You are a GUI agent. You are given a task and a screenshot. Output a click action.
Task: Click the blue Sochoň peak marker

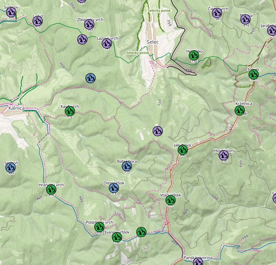click(x=11, y=167)
